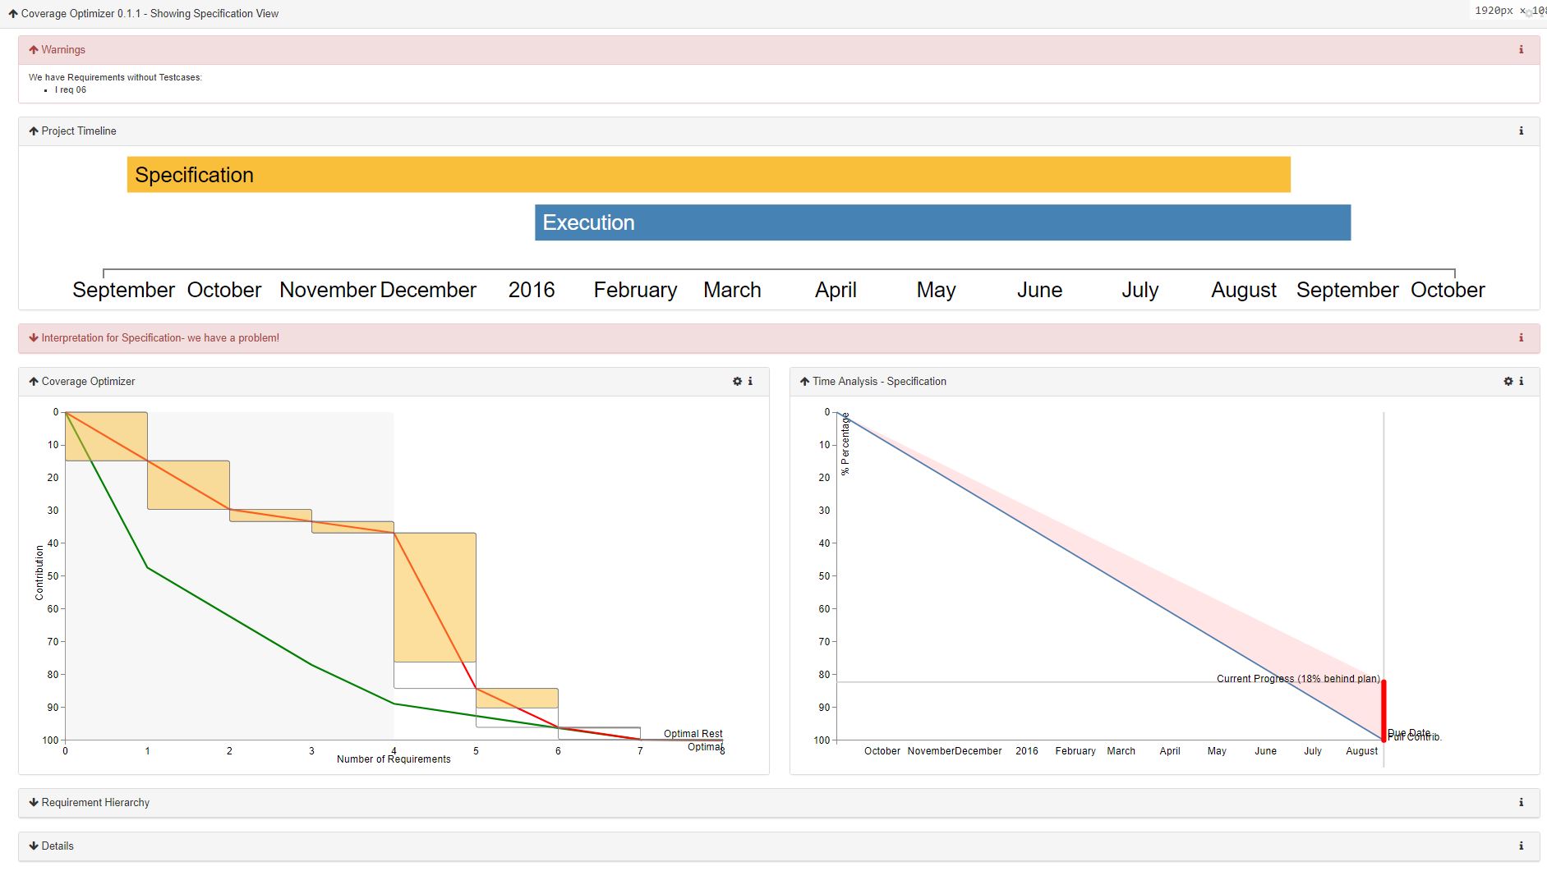Click the 'Number of Requirements' axis label
1547x871 pixels.
pos(394,759)
